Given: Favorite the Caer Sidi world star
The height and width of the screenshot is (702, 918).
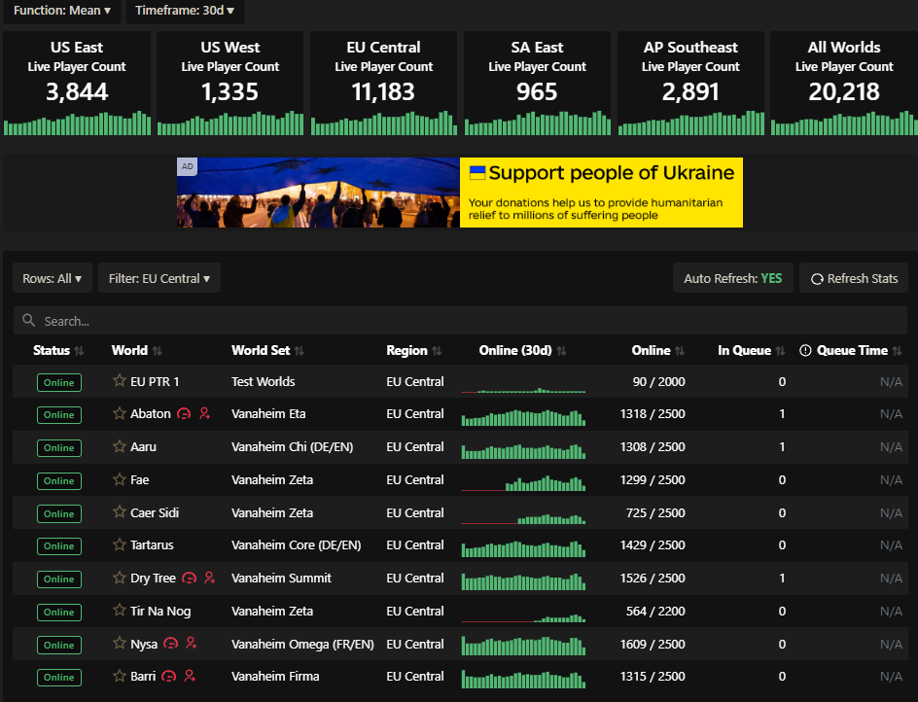Looking at the screenshot, I should click(120, 511).
